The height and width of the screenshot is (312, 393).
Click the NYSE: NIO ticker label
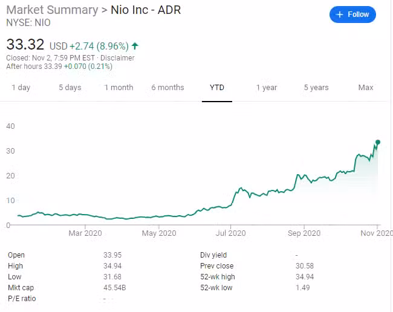(x=28, y=23)
